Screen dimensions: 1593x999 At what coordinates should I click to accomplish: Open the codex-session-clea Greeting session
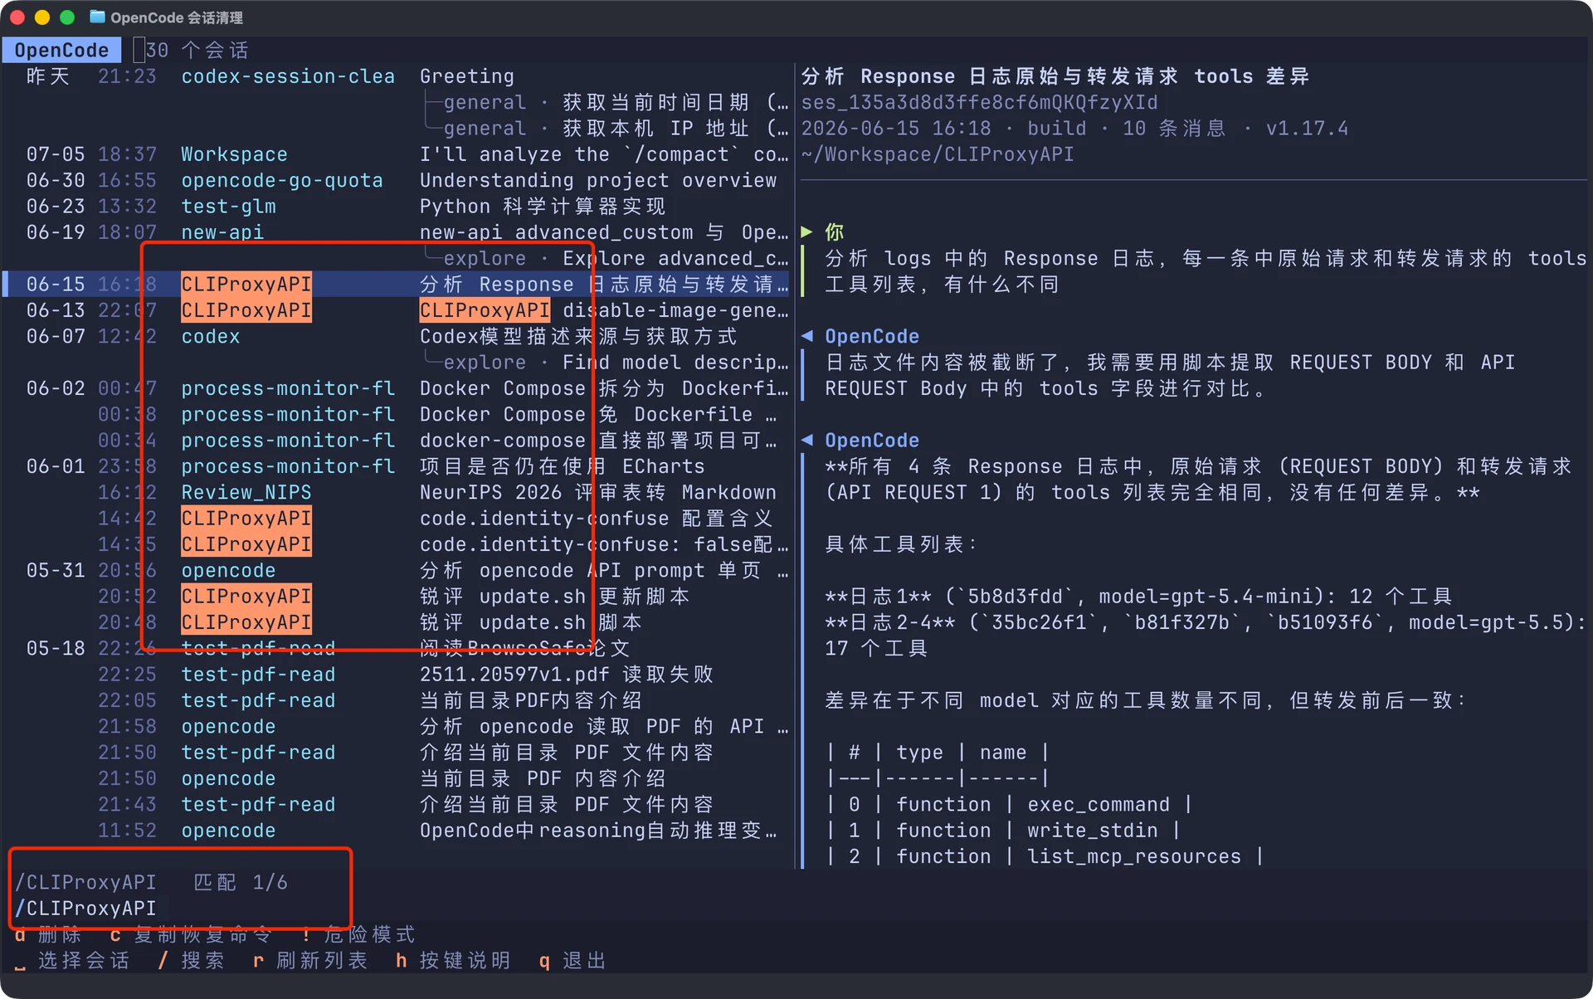pos(397,76)
